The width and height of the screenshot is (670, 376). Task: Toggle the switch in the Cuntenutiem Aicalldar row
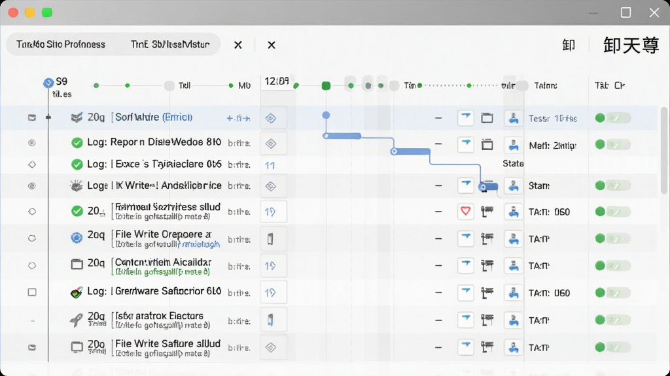pos(612,266)
